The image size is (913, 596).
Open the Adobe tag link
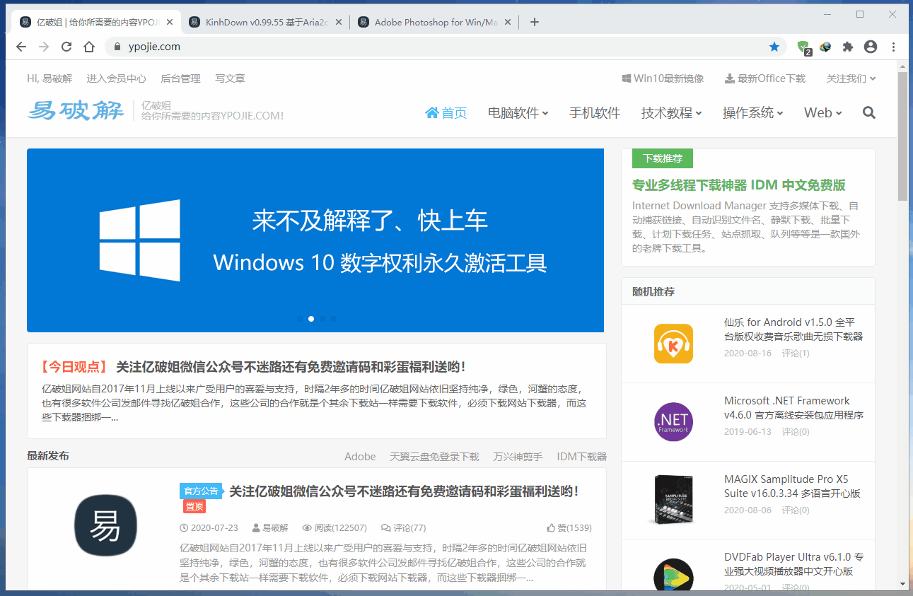(360, 457)
